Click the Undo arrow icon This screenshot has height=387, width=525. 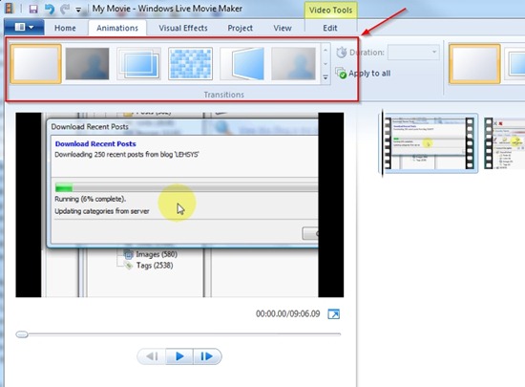(x=50, y=9)
